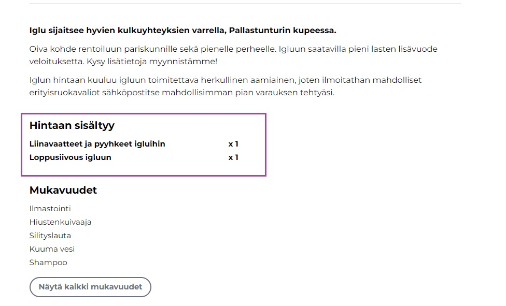Click the horizontal divider line at top

pos(245,4)
